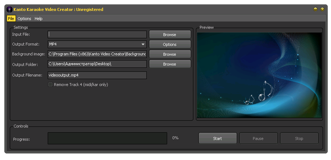Open the File menu

(x=11, y=19)
